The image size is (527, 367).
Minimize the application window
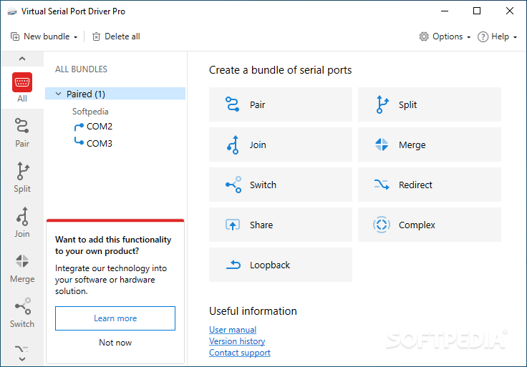445,11
